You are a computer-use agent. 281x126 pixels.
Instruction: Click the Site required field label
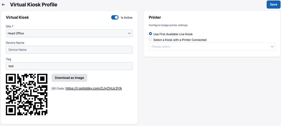(x=10, y=26)
